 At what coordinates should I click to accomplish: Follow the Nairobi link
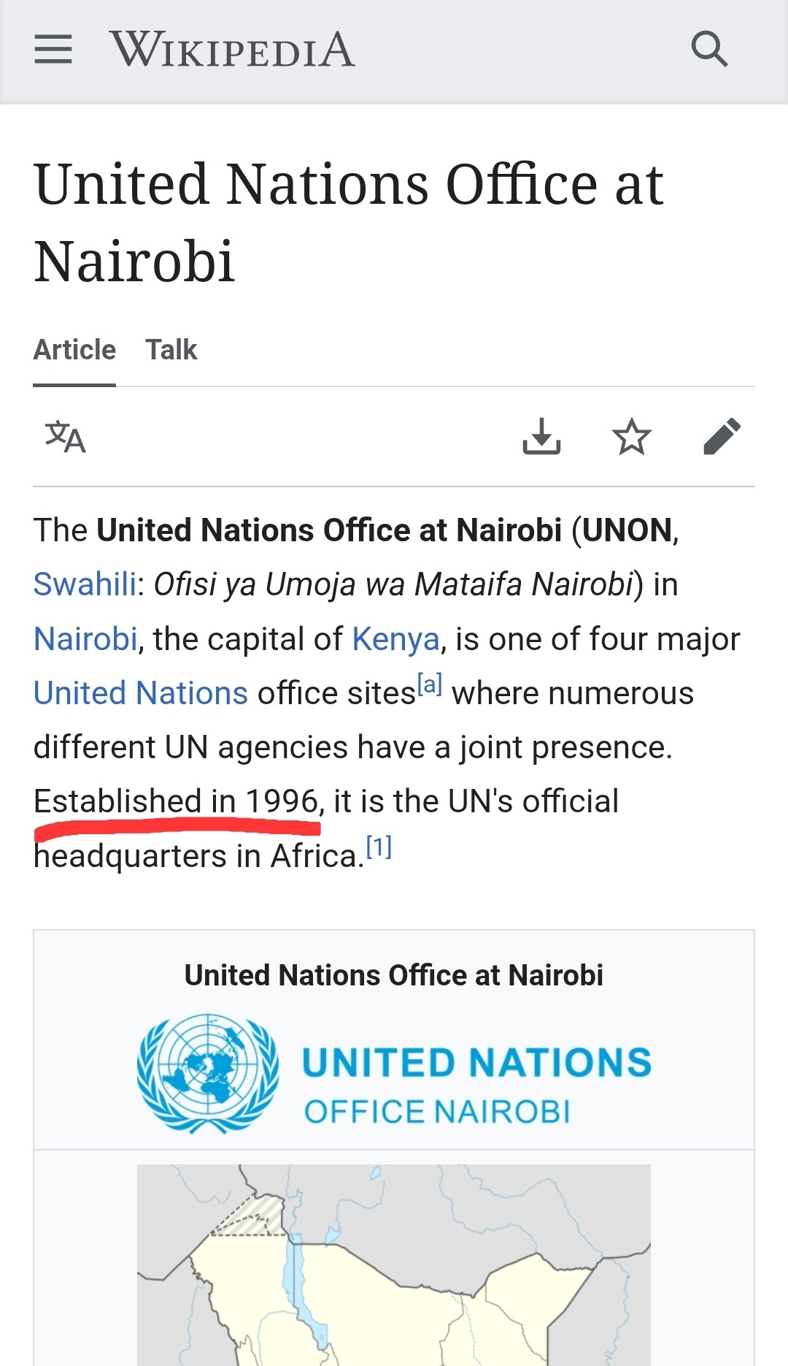pos(85,639)
